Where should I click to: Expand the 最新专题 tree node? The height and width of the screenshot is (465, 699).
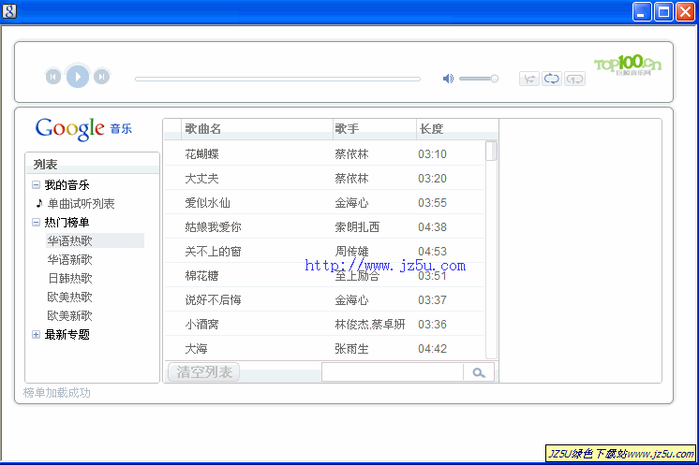[x=37, y=334]
